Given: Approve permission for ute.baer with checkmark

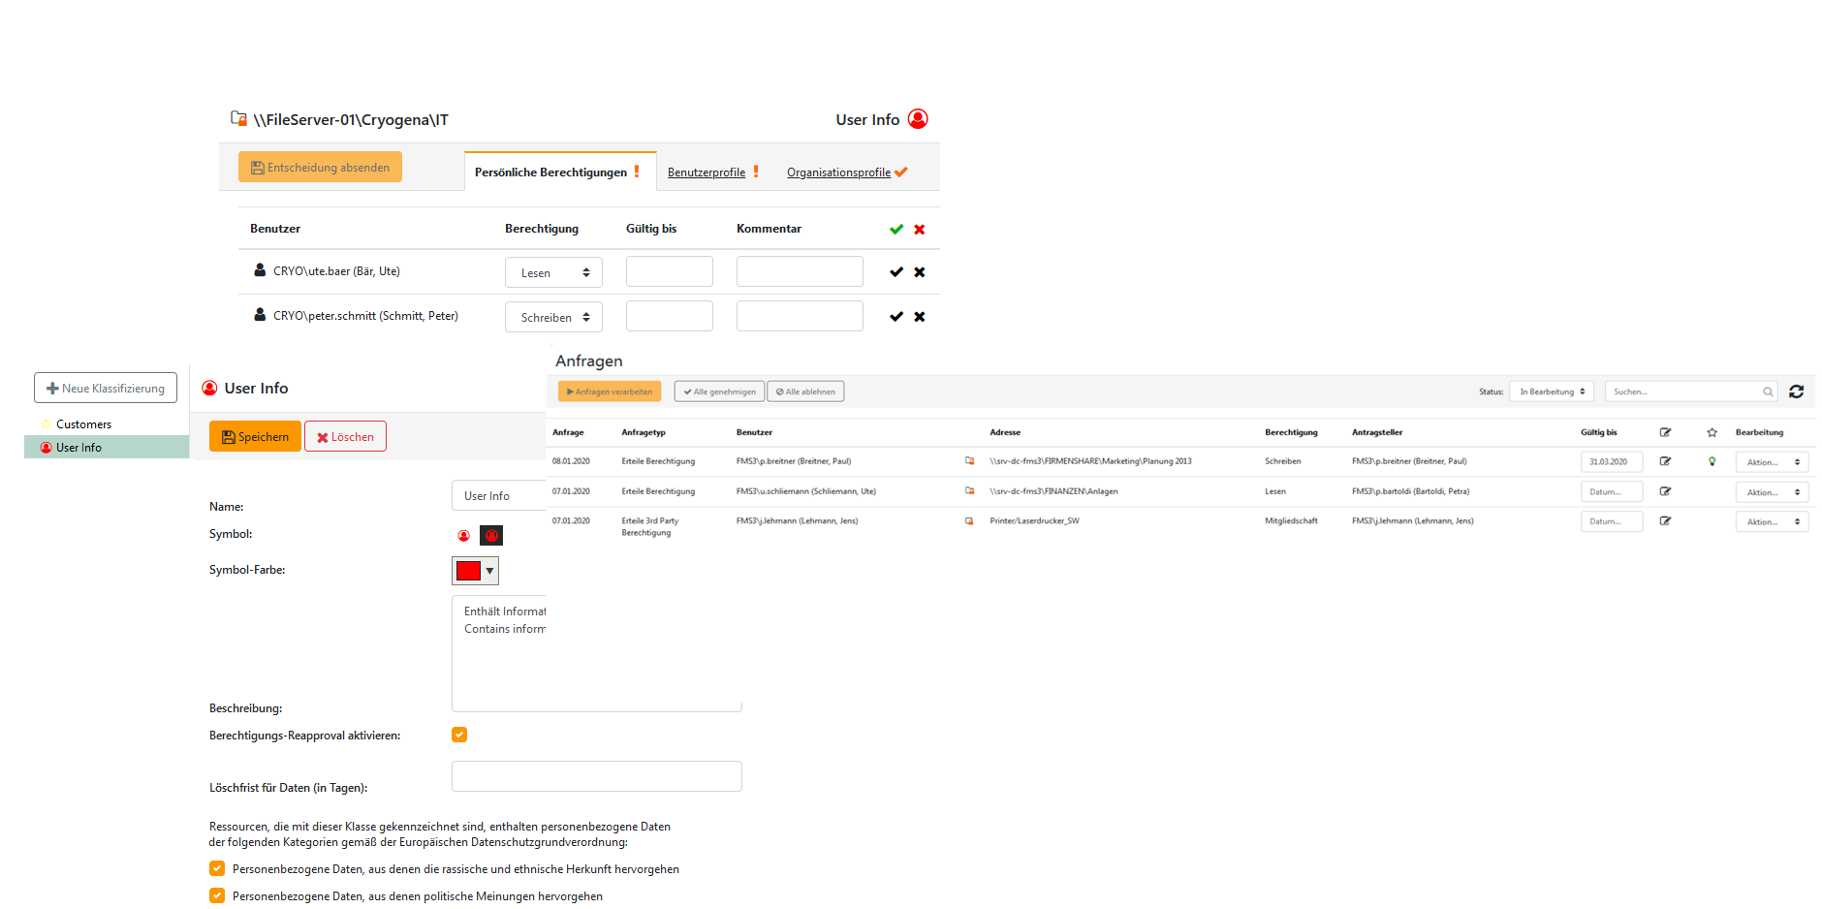Looking at the screenshot, I should 895,272.
